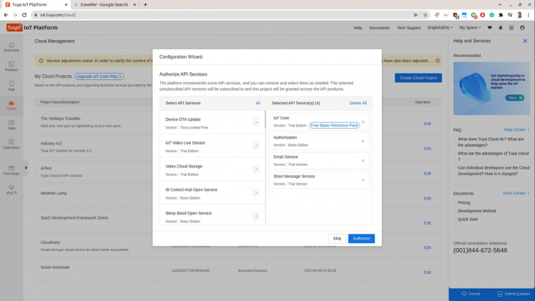Open the shopping cart icon in header
The image size is (535, 301).
tap(490, 28)
